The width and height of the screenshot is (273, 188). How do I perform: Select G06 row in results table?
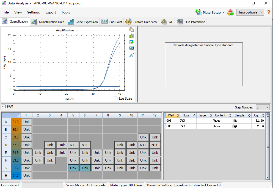pos(214,126)
